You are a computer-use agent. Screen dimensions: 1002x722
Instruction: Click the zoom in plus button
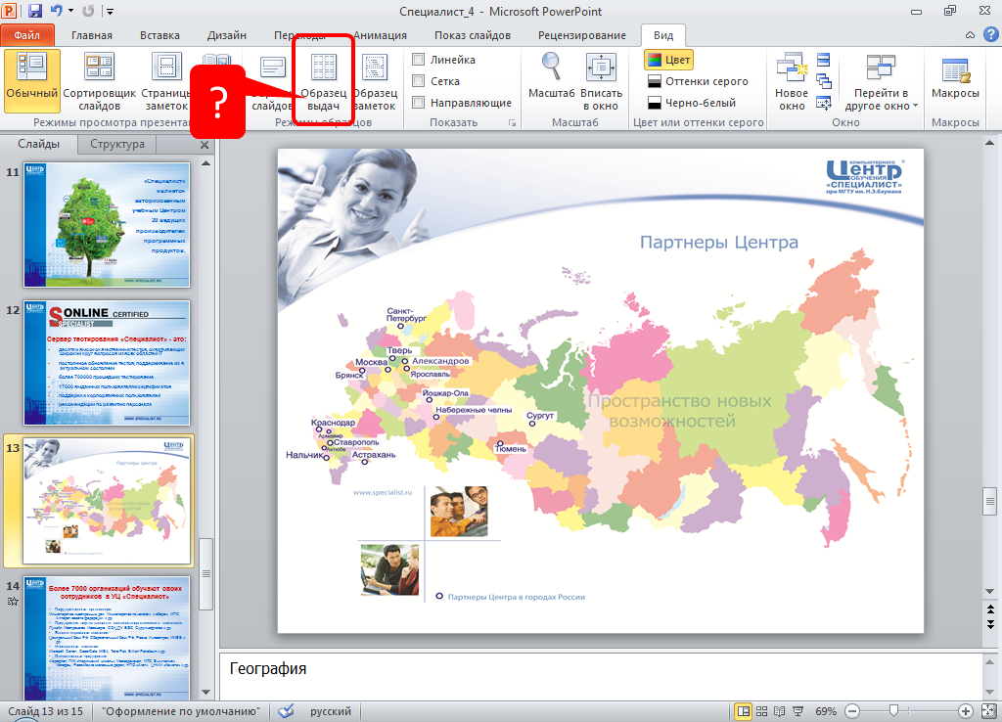(966, 711)
